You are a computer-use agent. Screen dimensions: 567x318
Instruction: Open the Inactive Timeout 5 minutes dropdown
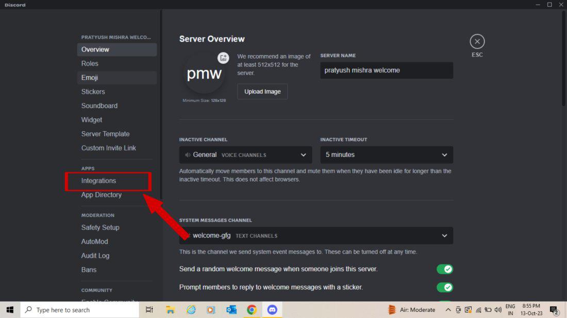[387, 155]
